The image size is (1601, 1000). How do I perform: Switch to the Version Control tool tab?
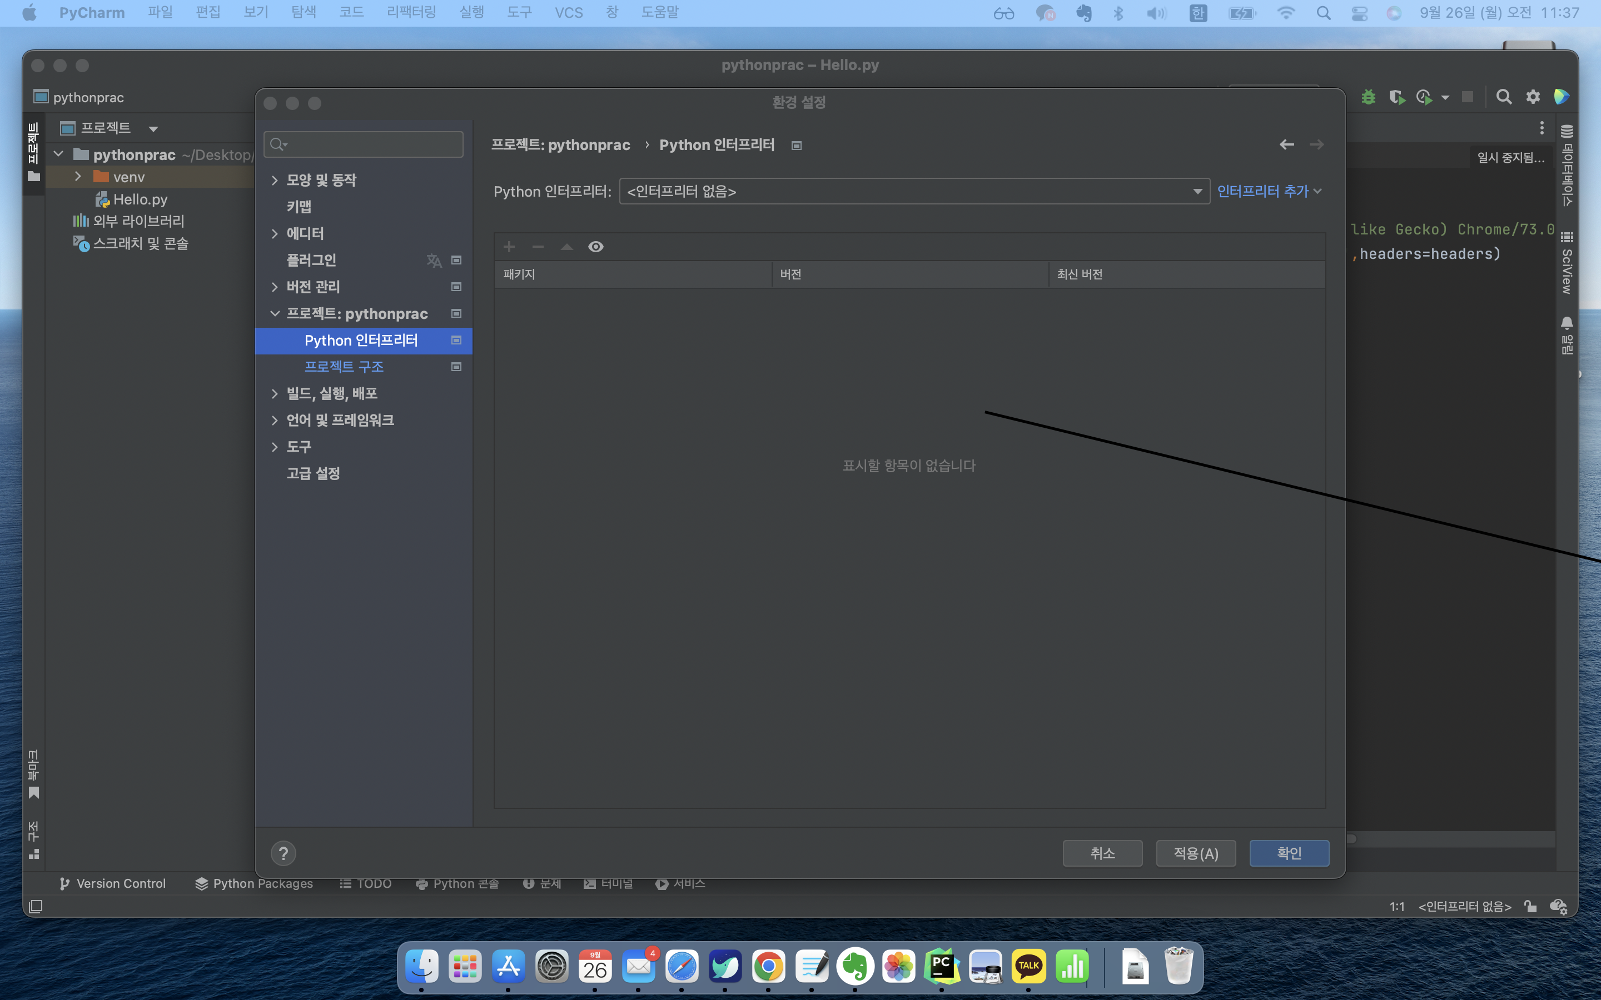coord(112,883)
